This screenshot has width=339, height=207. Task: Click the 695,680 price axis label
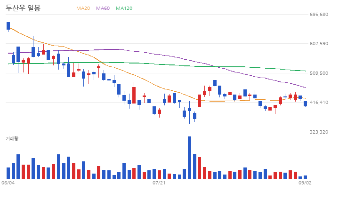click(319, 14)
